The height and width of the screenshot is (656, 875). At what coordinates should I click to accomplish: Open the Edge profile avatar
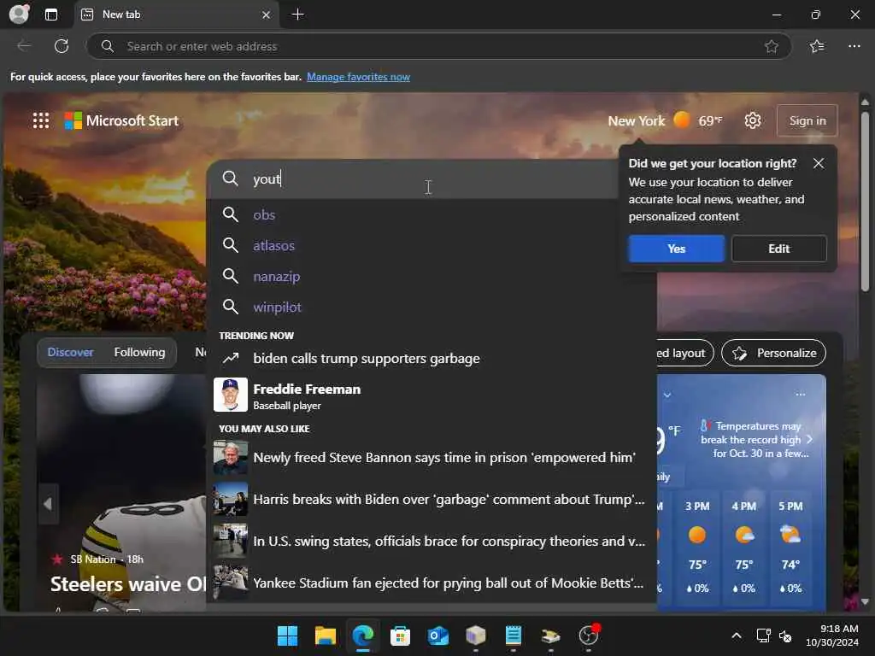(x=19, y=14)
